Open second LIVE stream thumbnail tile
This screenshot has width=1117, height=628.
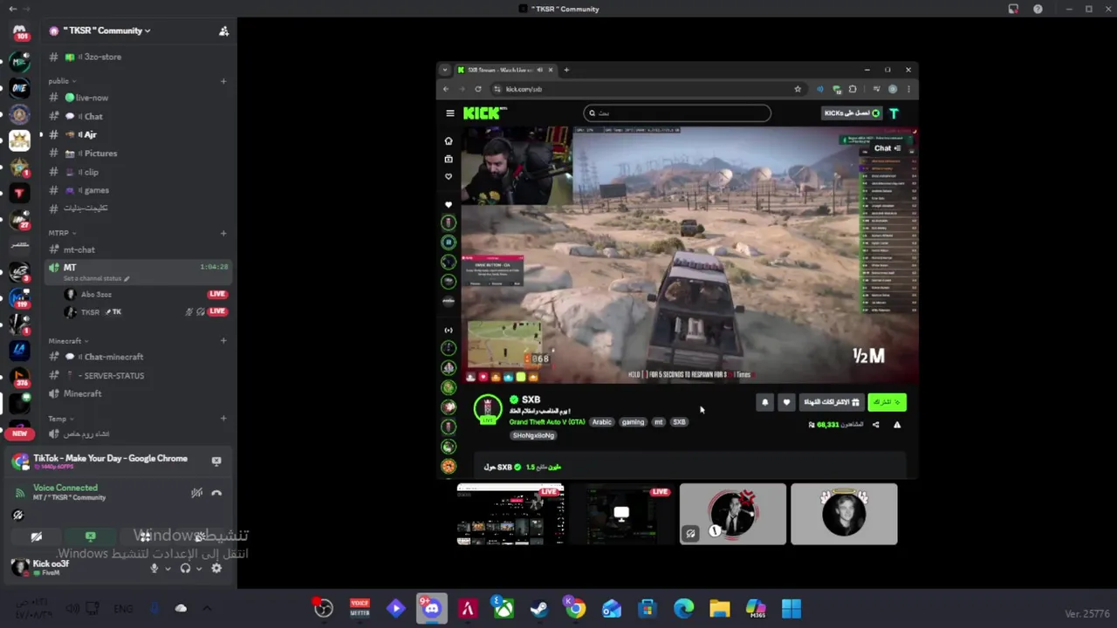pyautogui.click(x=621, y=515)
